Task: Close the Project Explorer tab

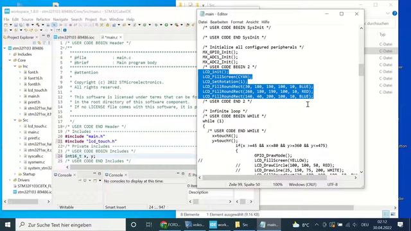Action: (x=37, y=37)
